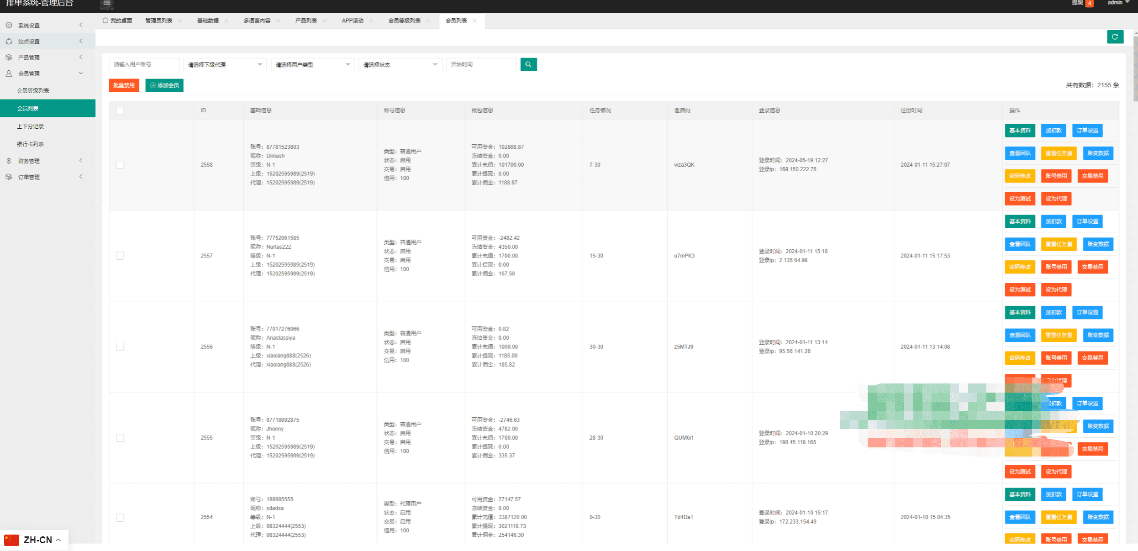Click the refresh icon at top right
This screenshot has width=1138, height=551.
1115,37
